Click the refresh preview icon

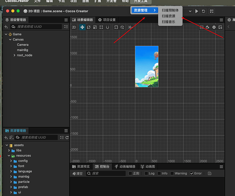203,11
